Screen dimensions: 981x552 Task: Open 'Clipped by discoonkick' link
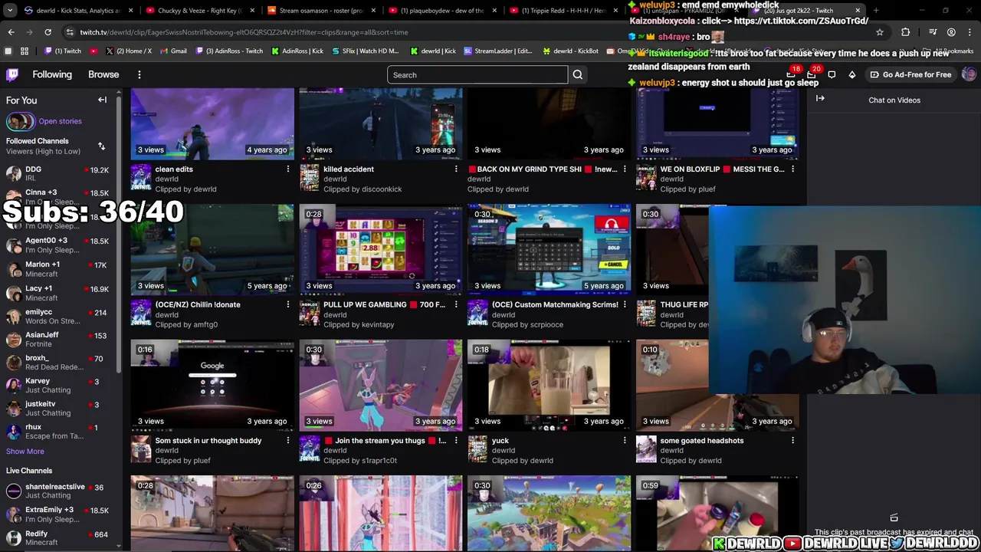[x=363, y=189]
